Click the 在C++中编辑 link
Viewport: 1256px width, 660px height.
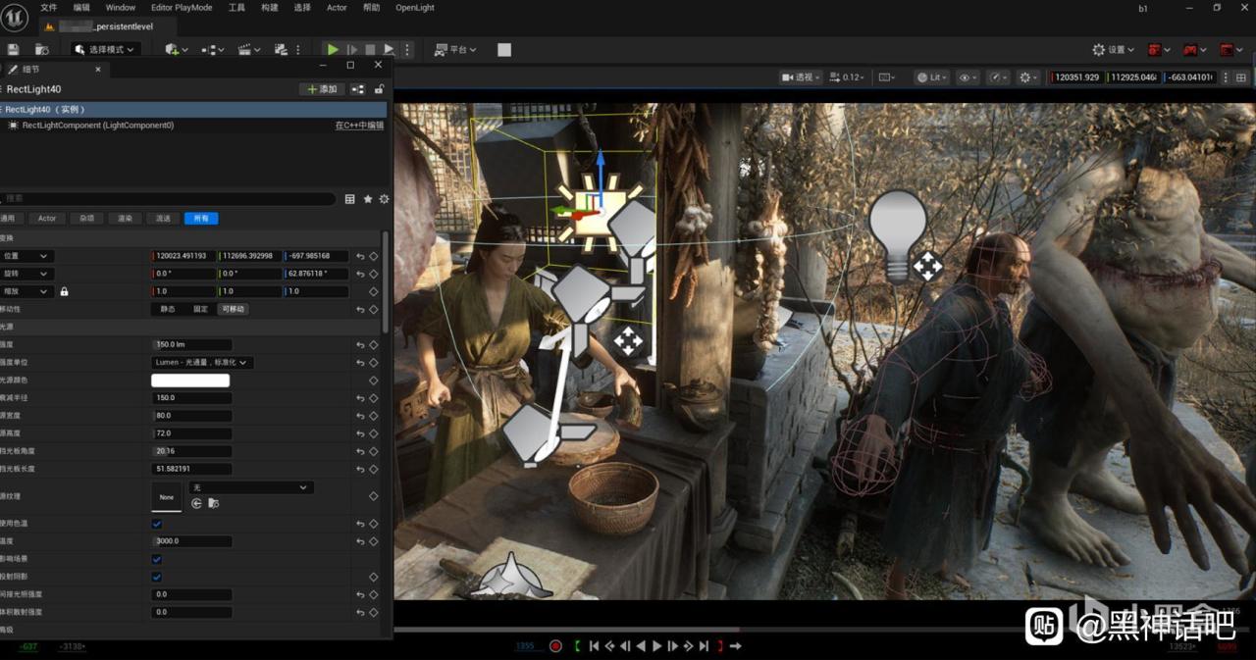coord(360,126)
